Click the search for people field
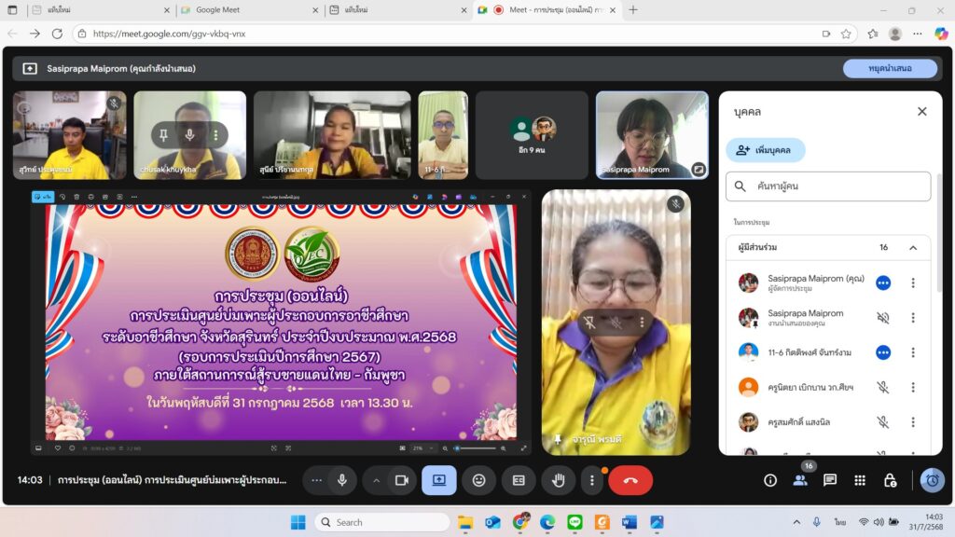Viewport: 955px width, 537px height. coord(828,186)
